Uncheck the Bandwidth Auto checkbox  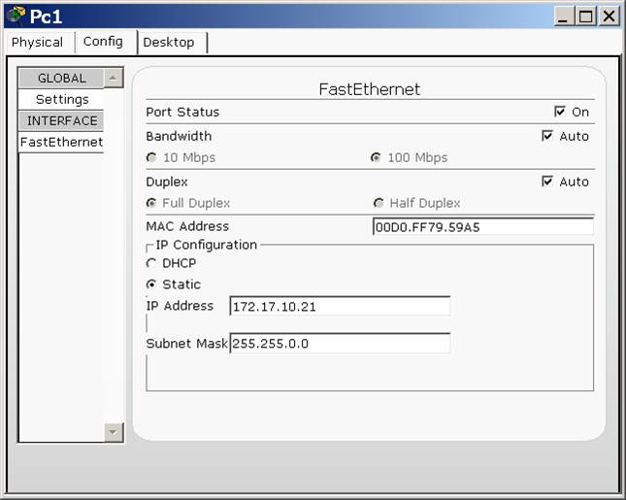(x=547, y=136)
